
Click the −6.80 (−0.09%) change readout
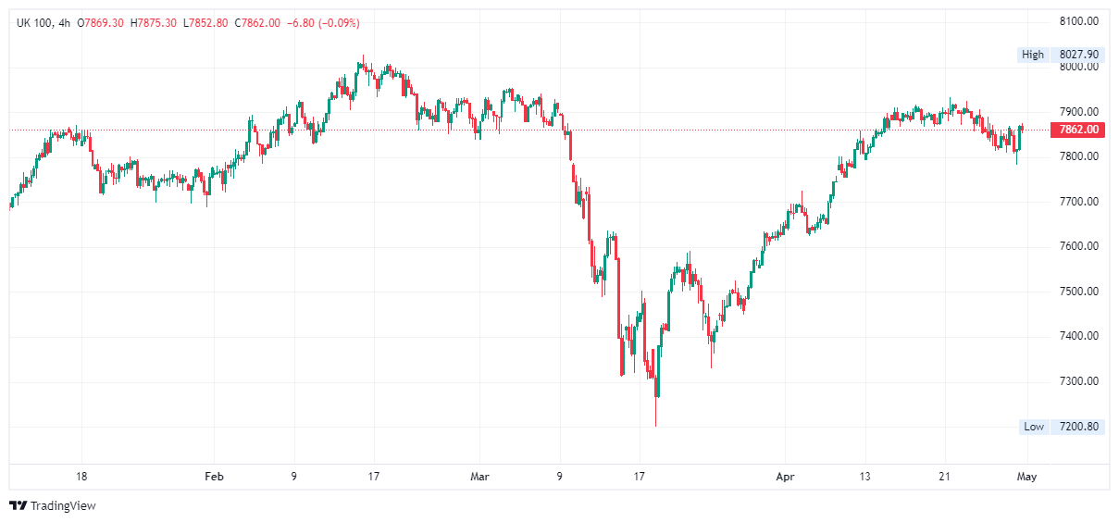click(320, 22)
